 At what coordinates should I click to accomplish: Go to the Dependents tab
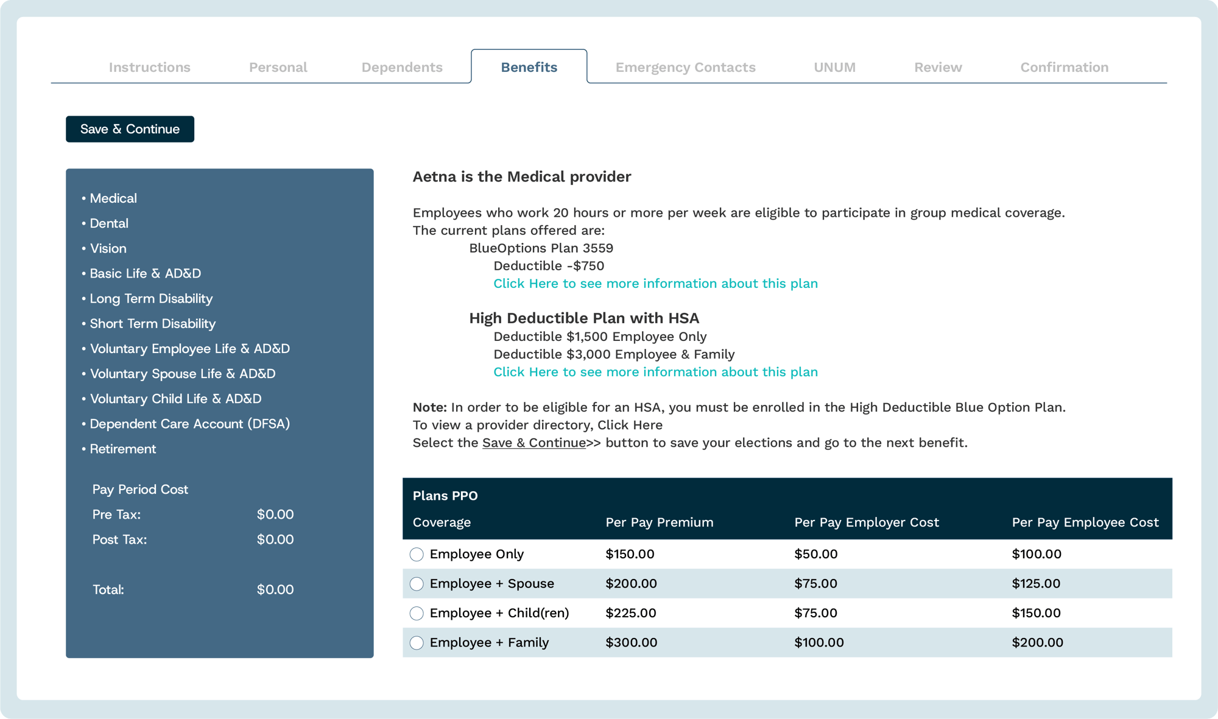pyautogui.click(x=402, y=67)
